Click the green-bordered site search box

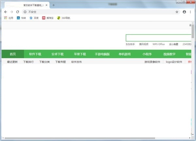click(158, 38)
